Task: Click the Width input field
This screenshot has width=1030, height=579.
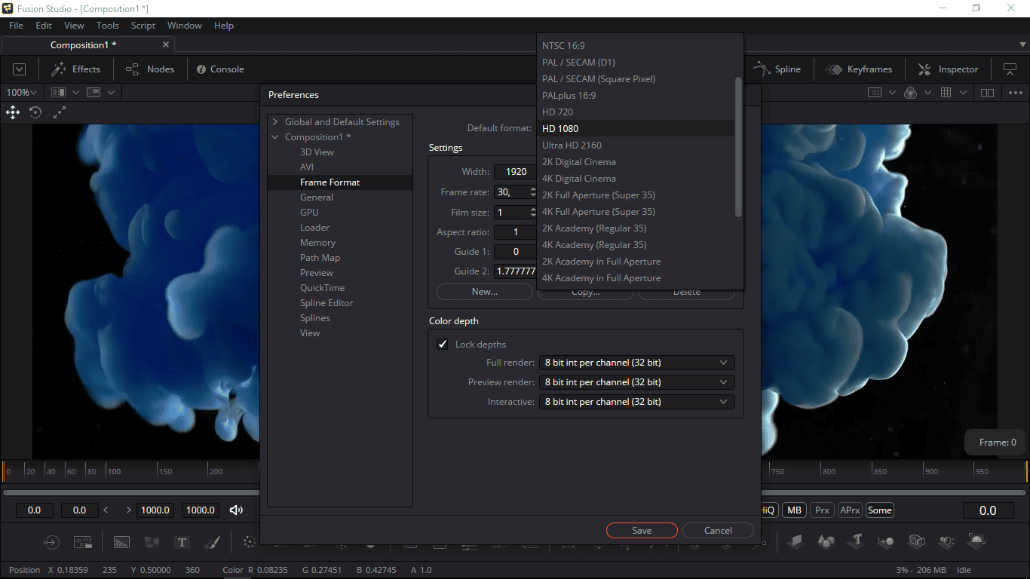Action: (517, 172)
